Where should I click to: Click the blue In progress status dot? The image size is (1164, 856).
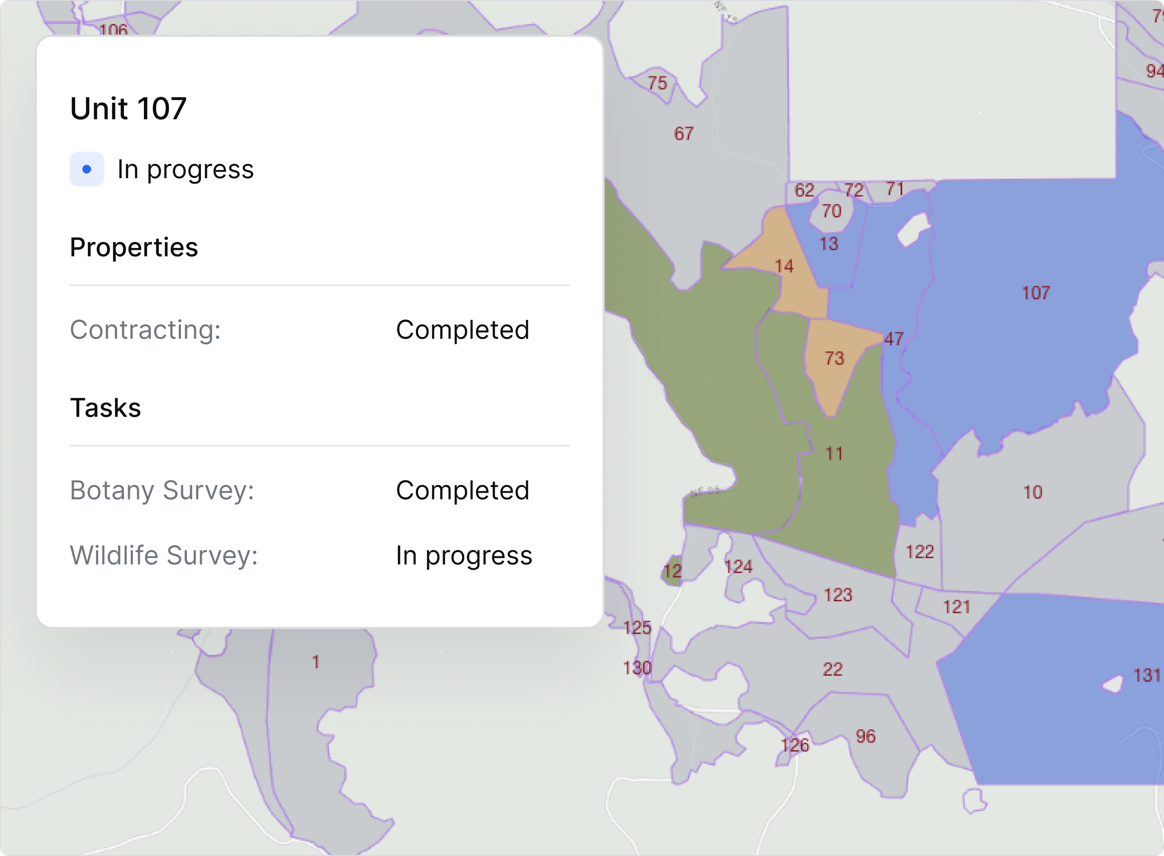pos(87,169)
